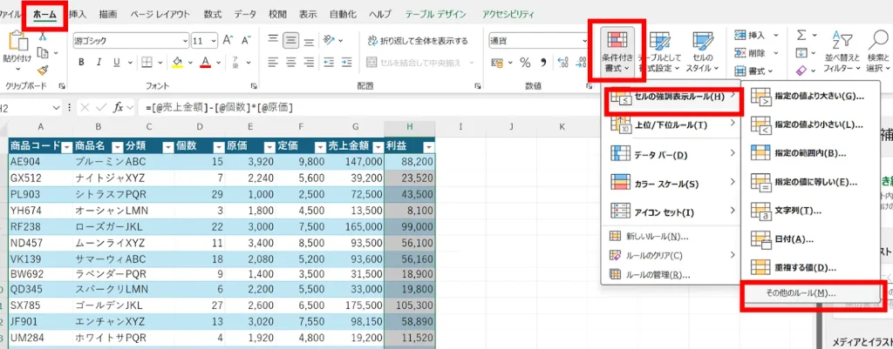Click the yellow fill color bucket
Screen dimensions: 893x349
click(177, 62)
